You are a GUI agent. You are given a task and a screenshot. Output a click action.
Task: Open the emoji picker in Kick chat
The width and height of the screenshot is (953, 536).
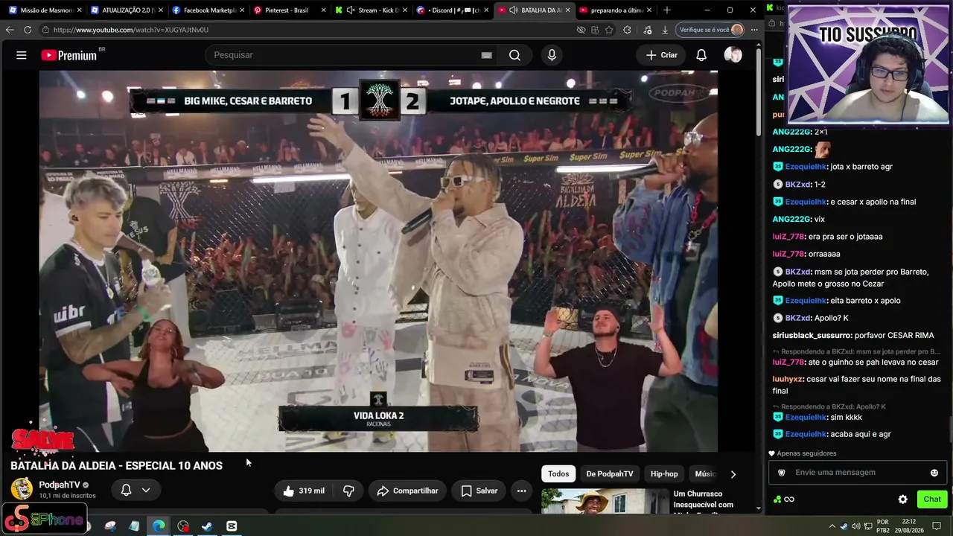click(934, 473)
